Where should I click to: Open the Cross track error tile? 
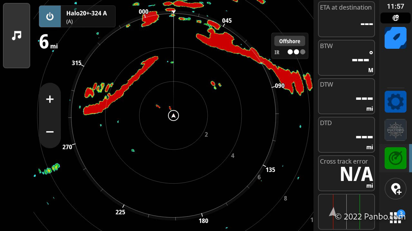point(346,173)
